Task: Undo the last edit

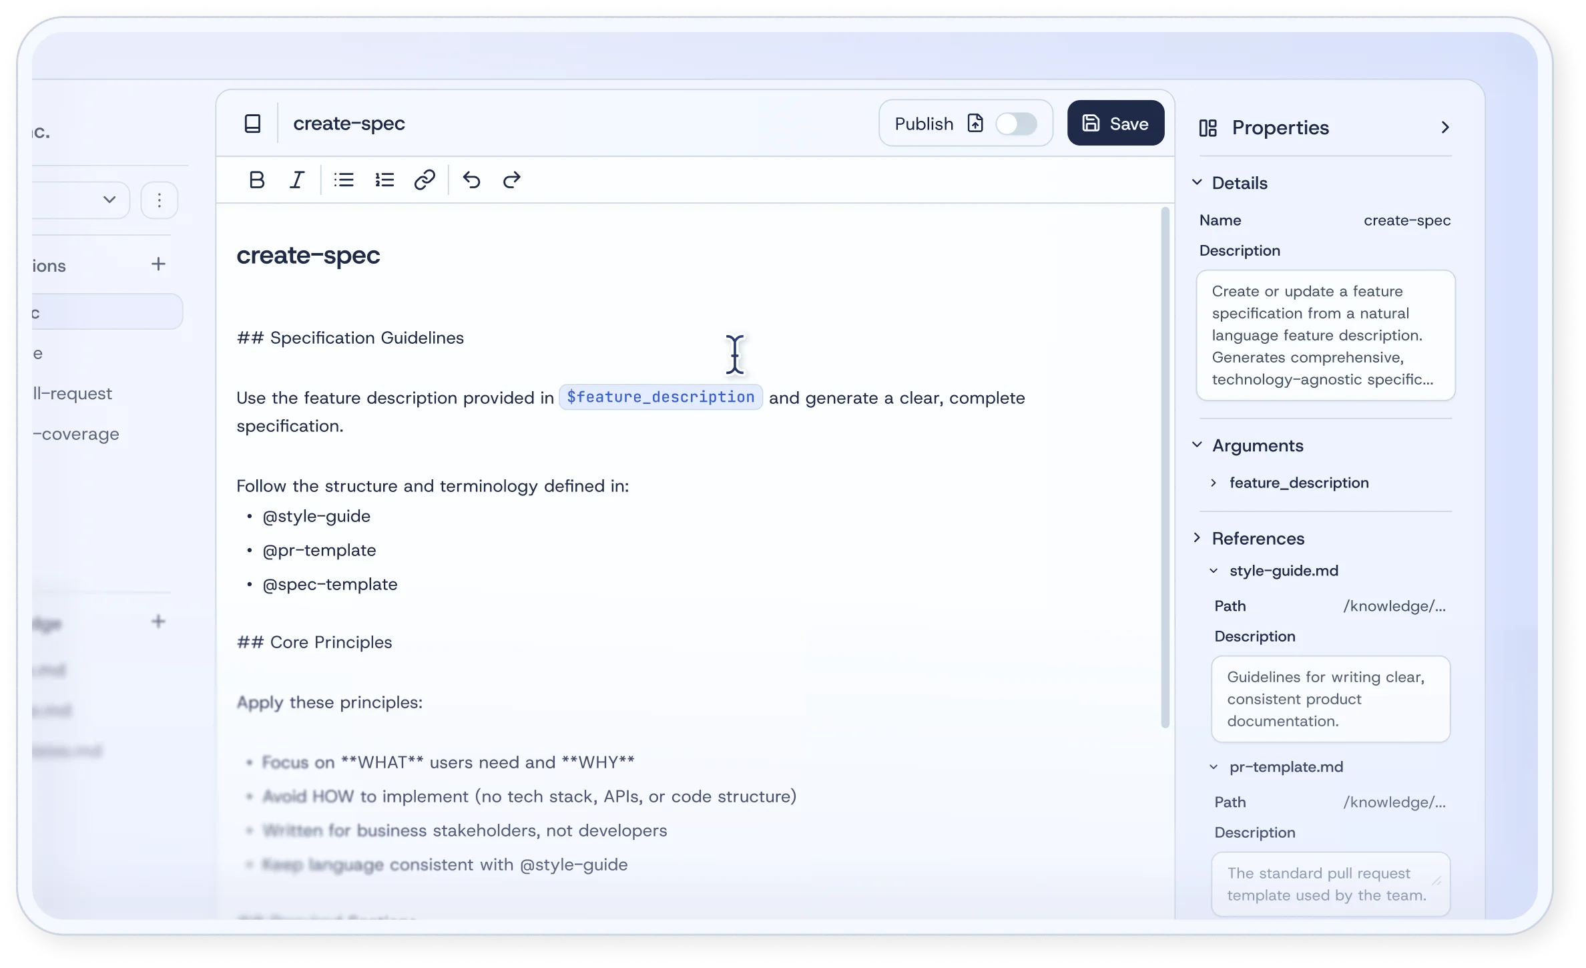Action: click(471, 179)
